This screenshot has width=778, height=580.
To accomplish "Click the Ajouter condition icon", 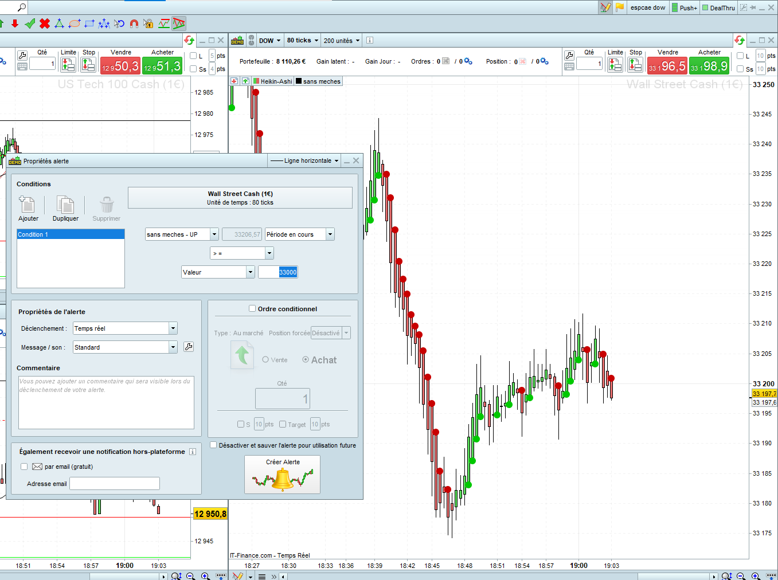I will (28, 205).
